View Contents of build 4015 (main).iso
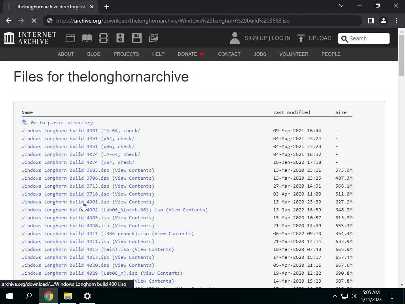Image resolution: width=405 pixels, height=304 pixels. 153,249
